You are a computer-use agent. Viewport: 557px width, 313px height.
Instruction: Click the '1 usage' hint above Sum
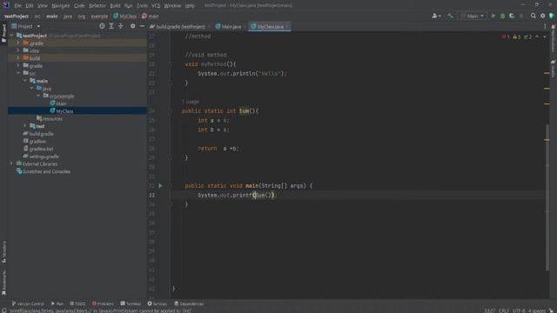pos(191,102)
